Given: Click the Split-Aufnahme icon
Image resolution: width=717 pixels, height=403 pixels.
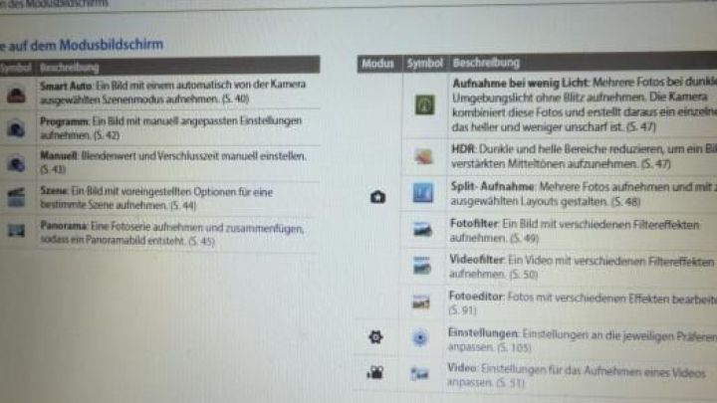Looking at the screenshot, I should [422, 193].
